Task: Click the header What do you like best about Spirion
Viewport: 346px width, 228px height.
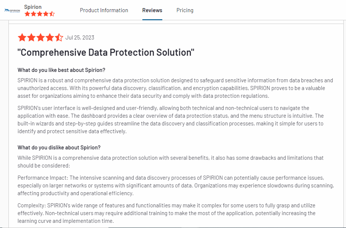Action: click(63, 70)
